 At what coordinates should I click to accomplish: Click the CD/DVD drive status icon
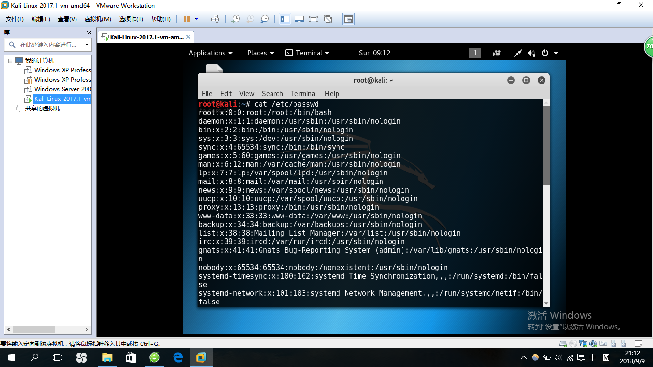pos(574,344)
